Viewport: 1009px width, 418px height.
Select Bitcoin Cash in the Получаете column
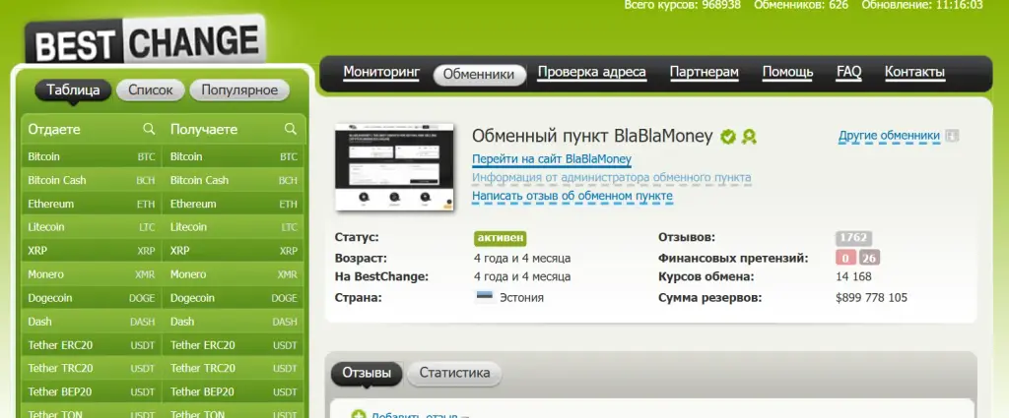tap(233, 180)
